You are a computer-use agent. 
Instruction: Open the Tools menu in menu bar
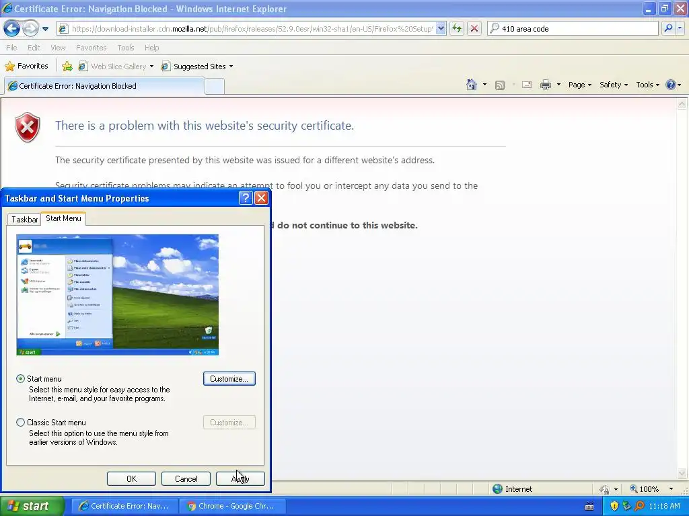click(x=126, y=48)
